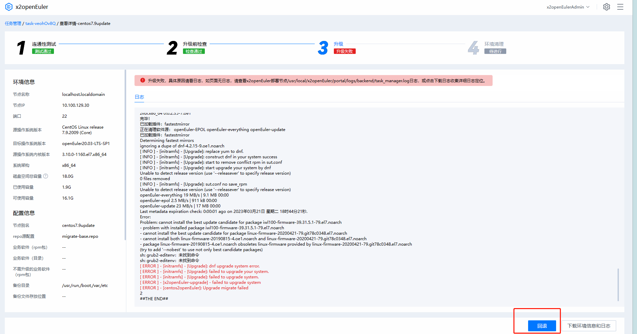
Task: Select the step 1 number icon
Action: coord(21,48)
